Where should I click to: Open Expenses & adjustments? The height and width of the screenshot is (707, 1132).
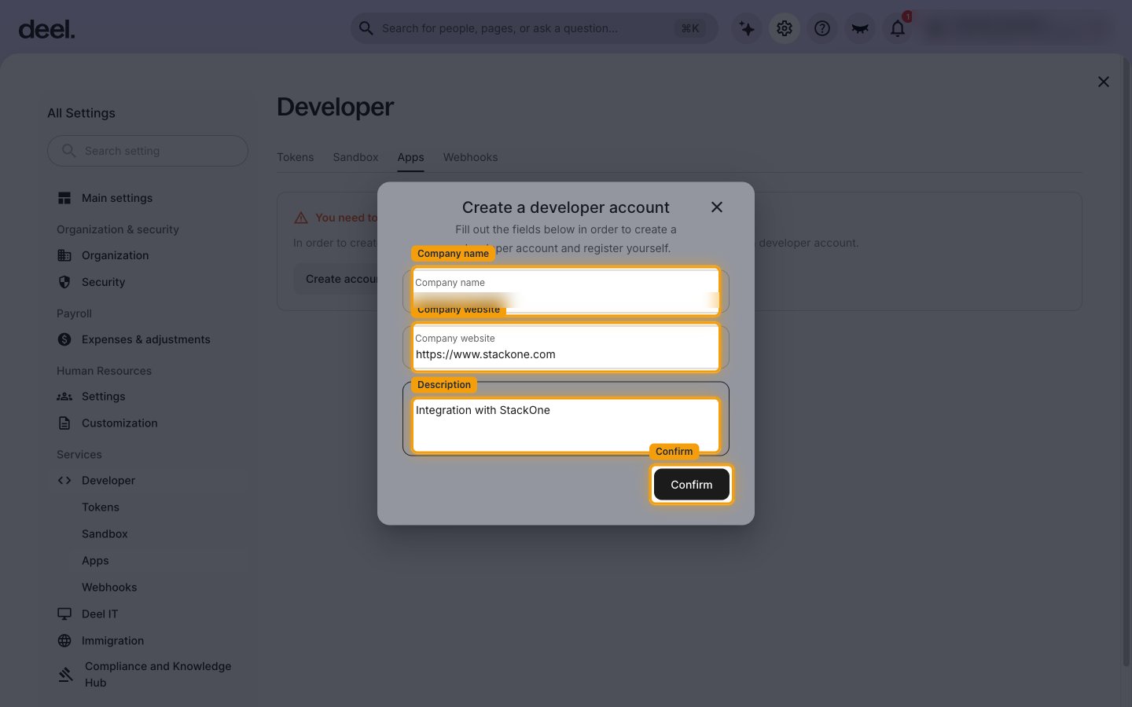[x=148, y=339]
